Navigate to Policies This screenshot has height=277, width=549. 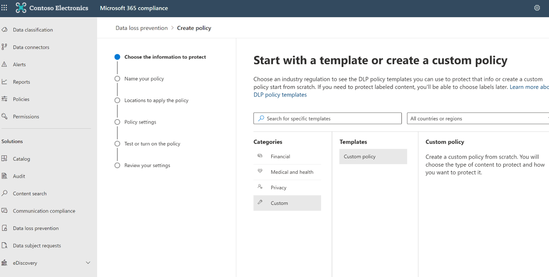click(21, 99)
